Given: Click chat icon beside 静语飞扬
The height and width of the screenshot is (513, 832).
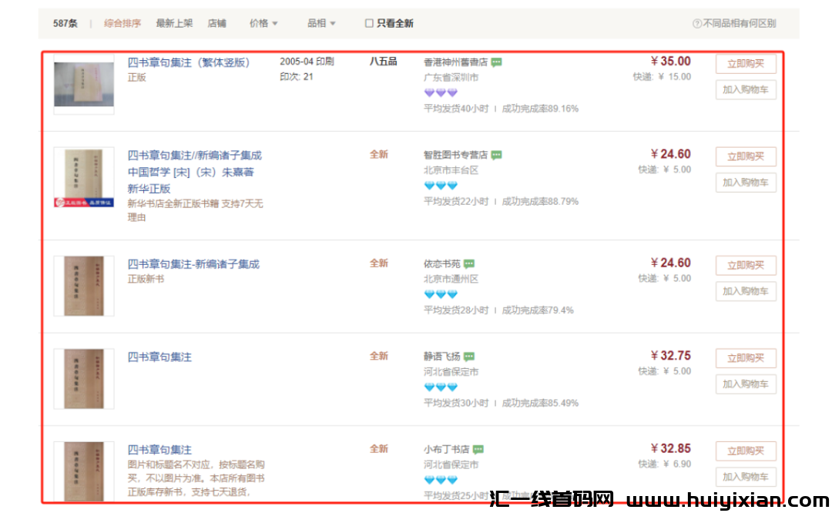Looking at the screenshot, I should (x=469, y=357).
